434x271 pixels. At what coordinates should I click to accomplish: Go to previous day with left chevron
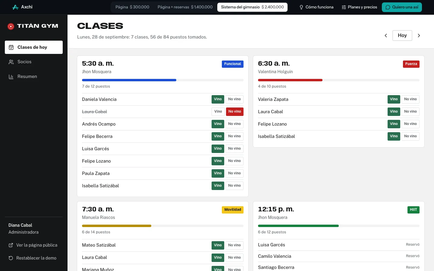coord(386,36)
